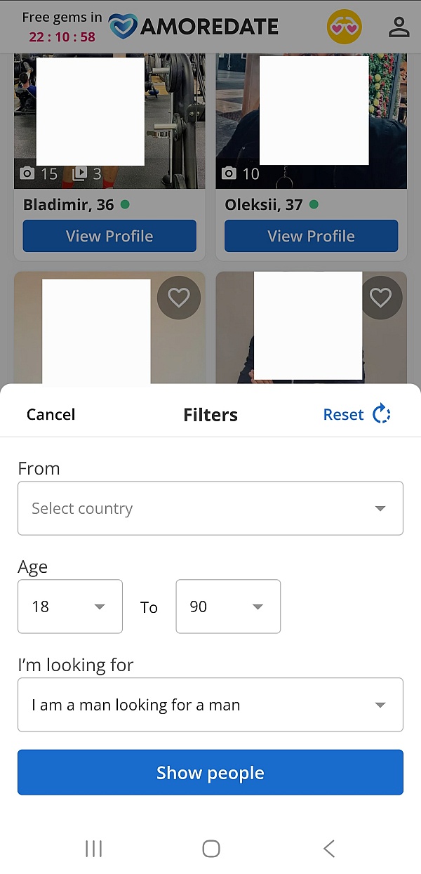The image size is (421, 874).
Task: Tap the video count icon on Bladimir's card
Action: click(87, 173)
